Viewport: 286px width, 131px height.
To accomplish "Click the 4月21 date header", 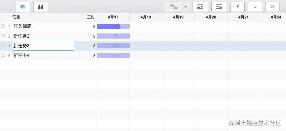I will 243,17.
